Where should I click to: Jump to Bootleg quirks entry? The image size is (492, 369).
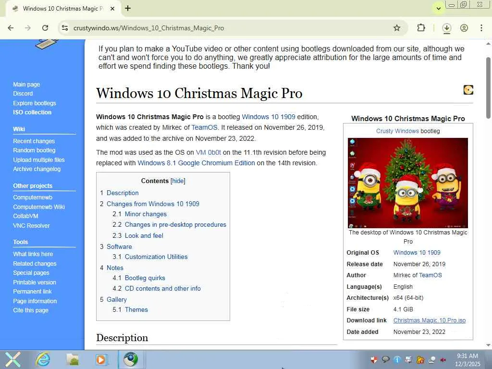(145, 278)
